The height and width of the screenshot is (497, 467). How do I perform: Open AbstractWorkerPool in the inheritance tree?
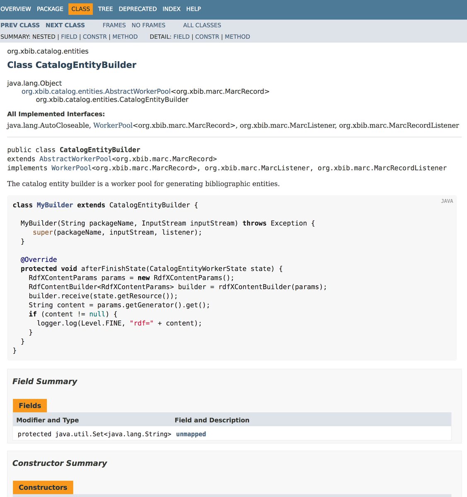tap(96, 92)
